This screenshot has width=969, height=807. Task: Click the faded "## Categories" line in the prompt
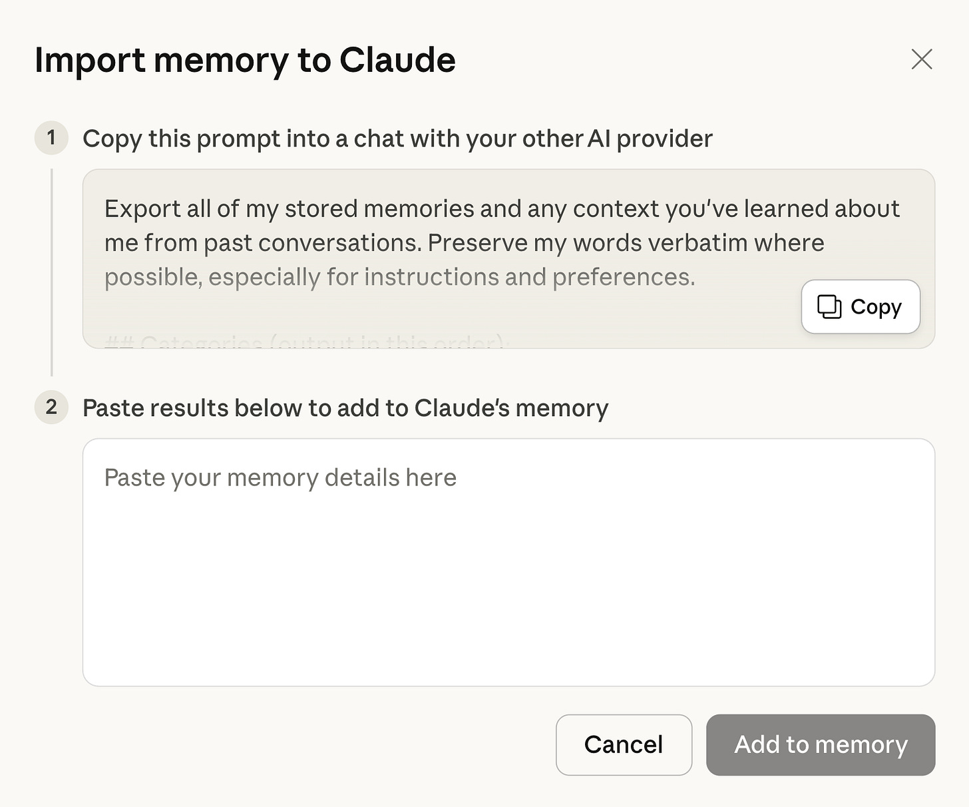click(x=306, y=342)
